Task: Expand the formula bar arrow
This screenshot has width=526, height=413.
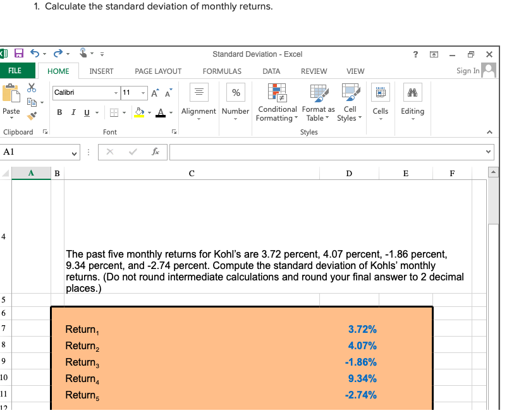Action: [x=489, y=152]
